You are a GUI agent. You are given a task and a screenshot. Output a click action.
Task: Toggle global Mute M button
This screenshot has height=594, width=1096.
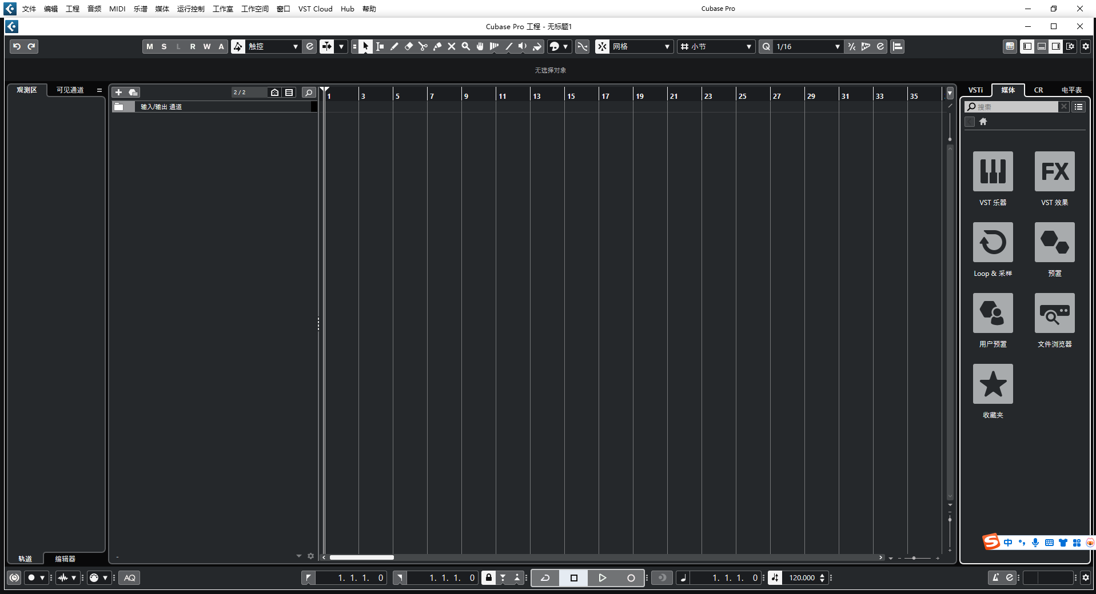click(150, 47)
